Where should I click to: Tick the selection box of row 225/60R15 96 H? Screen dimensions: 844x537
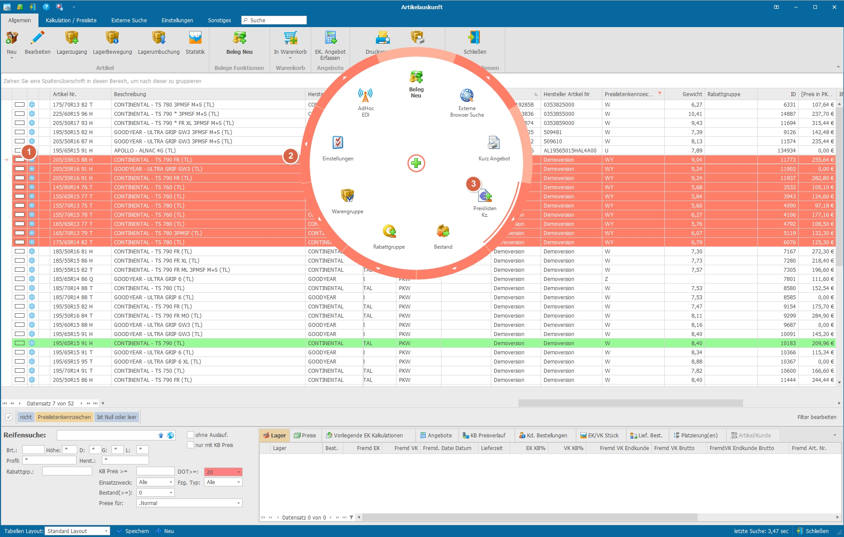click(20, 114)
